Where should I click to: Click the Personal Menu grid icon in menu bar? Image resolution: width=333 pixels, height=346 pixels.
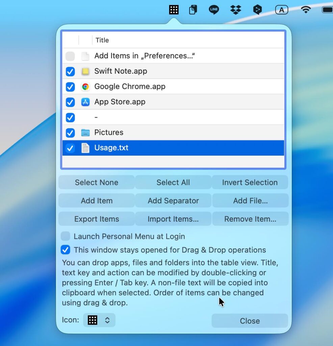(x=174, y=10)
